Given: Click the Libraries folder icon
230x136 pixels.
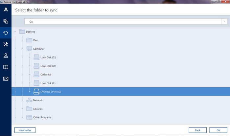Looking at the screenshot, I should tap(29, 109).
